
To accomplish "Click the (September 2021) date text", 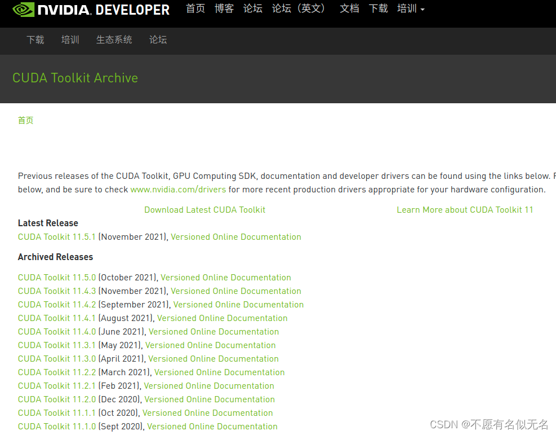I will 134,304.
